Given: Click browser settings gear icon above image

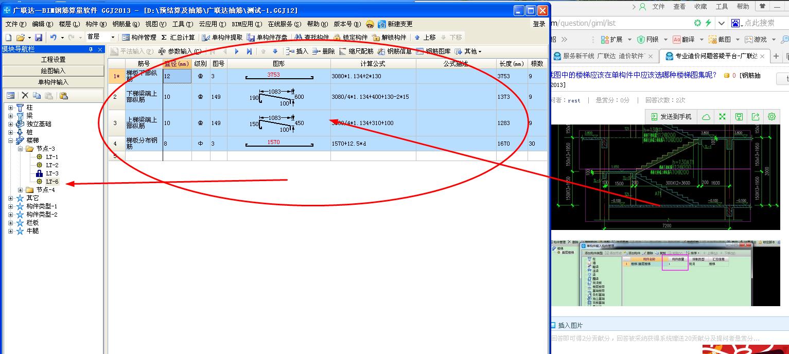Looking at the screenshot, I should click(x=772, y=117).
